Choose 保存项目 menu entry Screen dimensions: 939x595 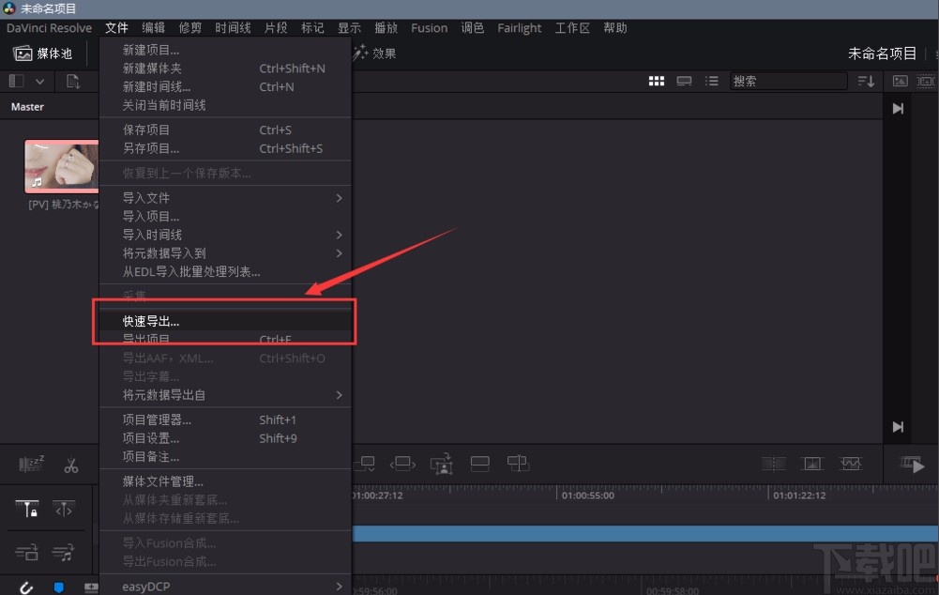[225, 130]
